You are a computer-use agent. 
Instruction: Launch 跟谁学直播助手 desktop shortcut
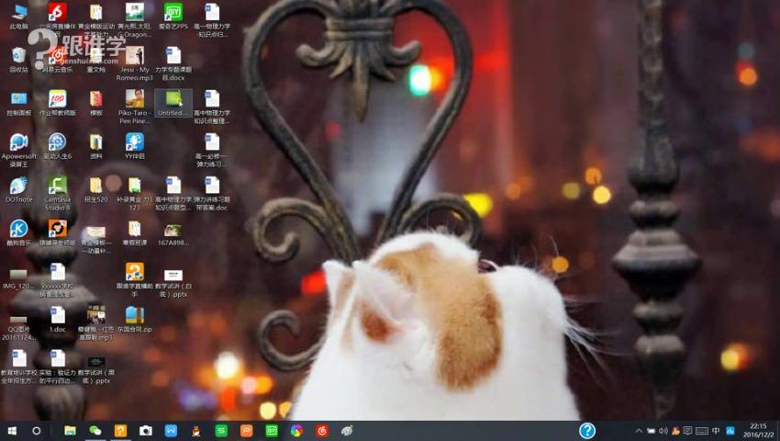pyautogui.click(x=134, y=279)
